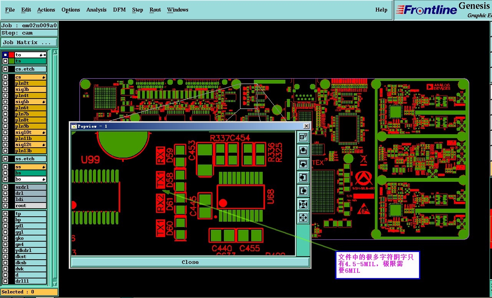
Task: Enable the cs layer checkbox
Action: pyautogui.click(x=5, y=77)
